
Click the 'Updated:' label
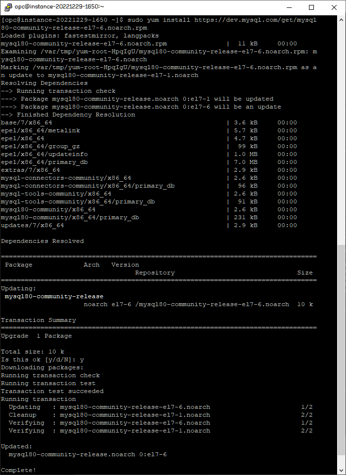pyautogui.click(x=16, y=446)
